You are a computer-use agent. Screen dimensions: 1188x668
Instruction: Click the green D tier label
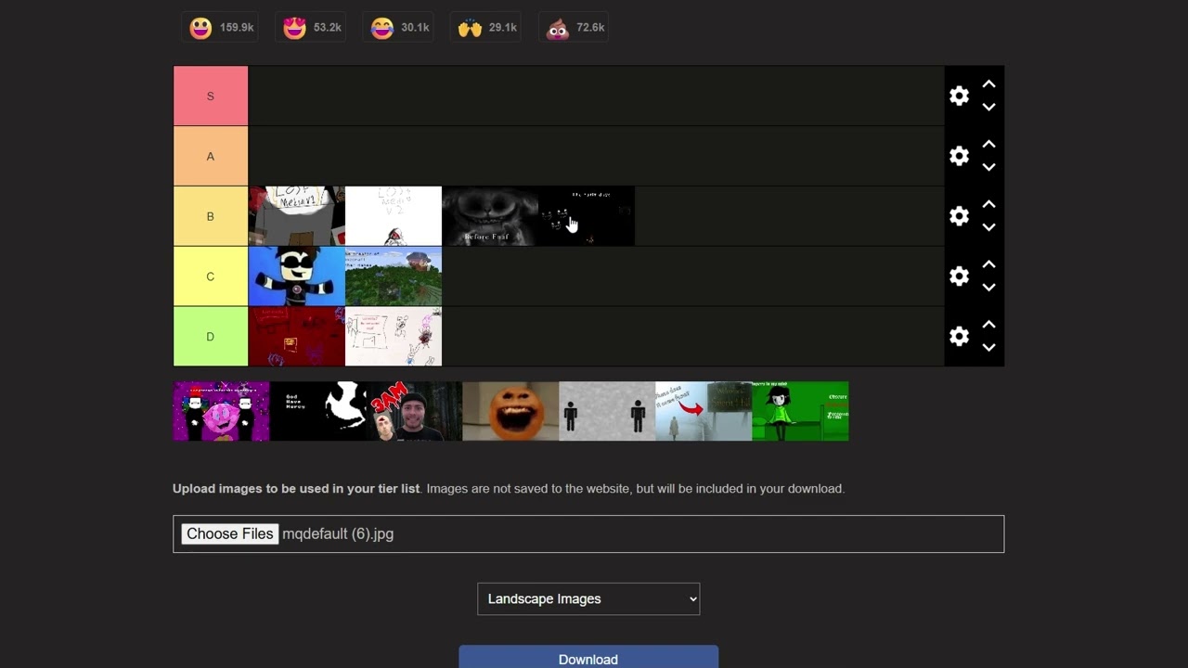click(x=211, y=336)
